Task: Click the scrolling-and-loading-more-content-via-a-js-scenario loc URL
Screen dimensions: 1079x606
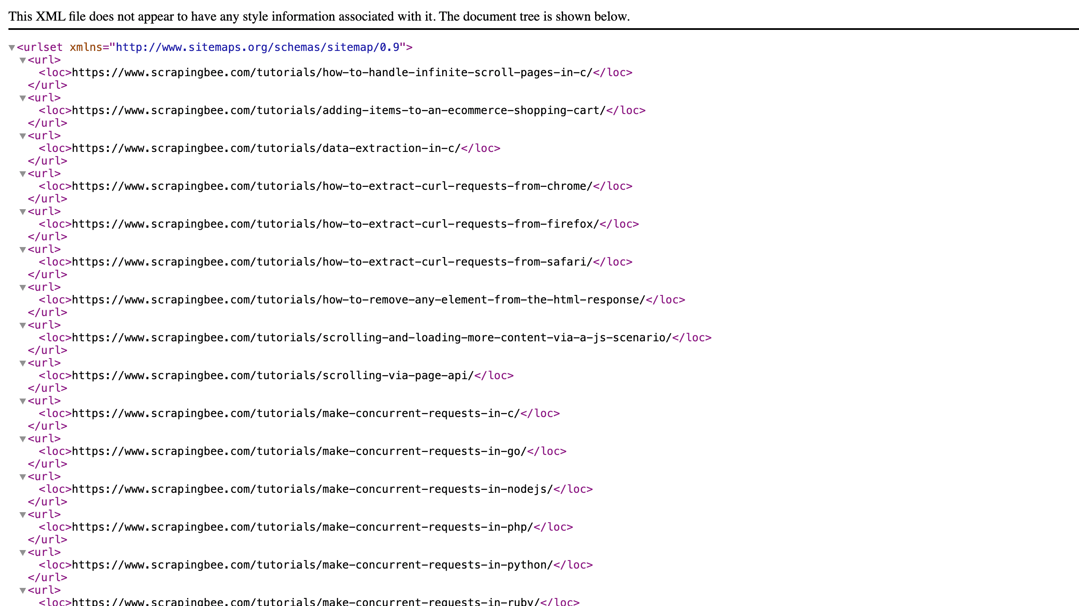Action: pyautogui.click(x=372, y=338)
